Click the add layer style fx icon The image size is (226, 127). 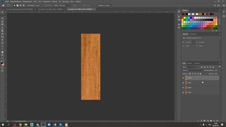tap(201, 121)
